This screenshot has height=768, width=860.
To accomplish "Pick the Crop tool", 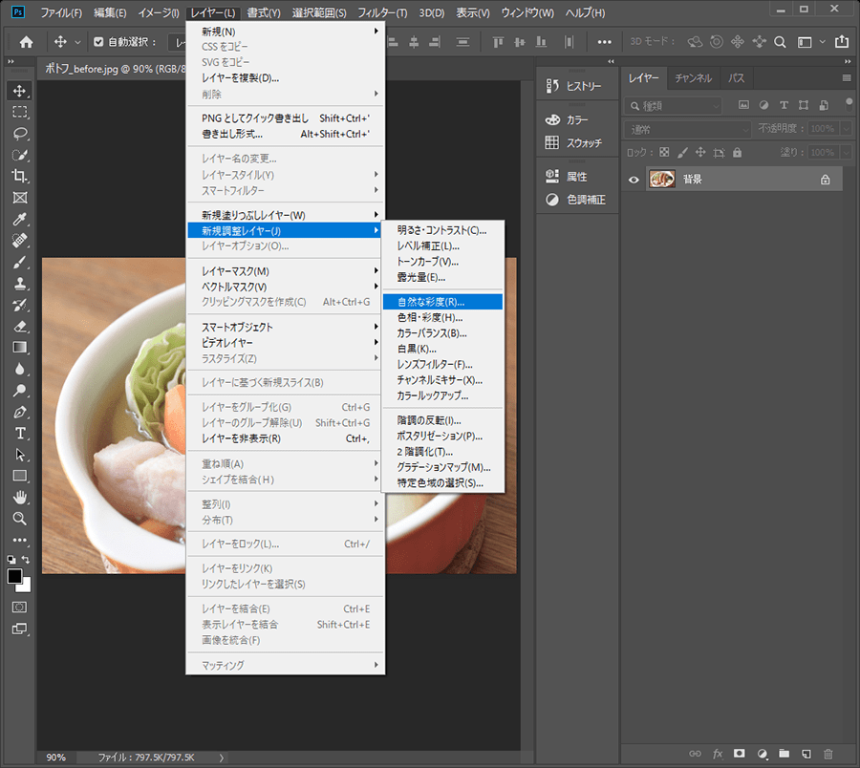I will [x=19, y=176].
